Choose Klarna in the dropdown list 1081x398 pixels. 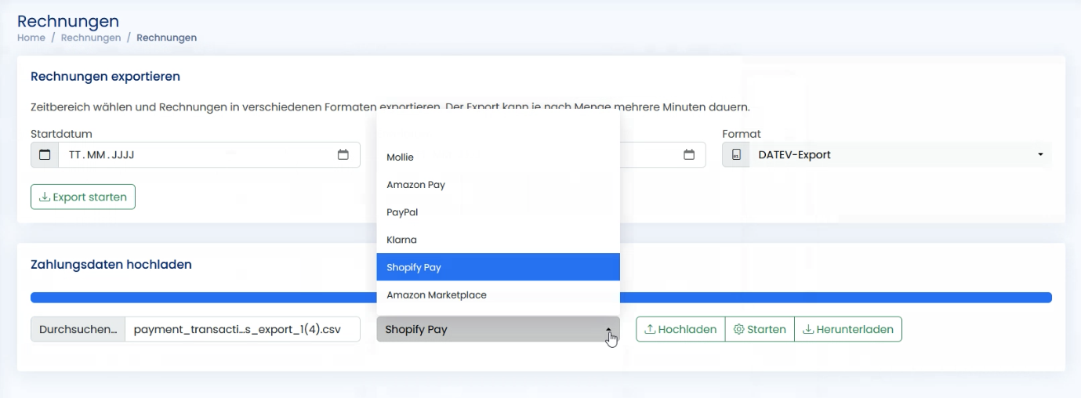coord(498,240)
